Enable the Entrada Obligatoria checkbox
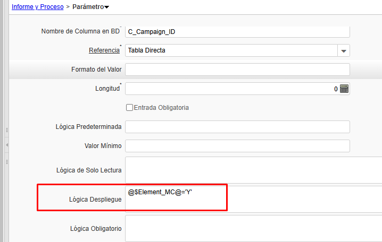 coord(129,108)
